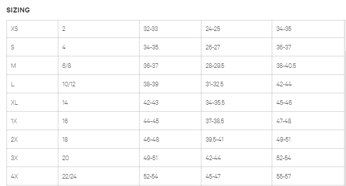Click the 55-57 measurement cell
This screenshot has height=186, width=346.
click(308, 177)
